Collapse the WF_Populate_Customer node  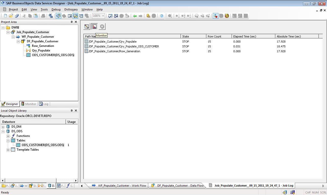[13, 37]
